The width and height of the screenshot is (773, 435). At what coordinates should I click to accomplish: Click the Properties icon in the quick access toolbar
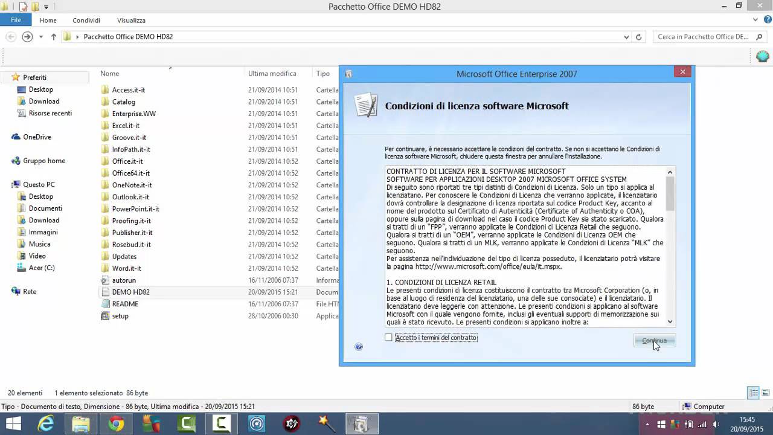24,7
